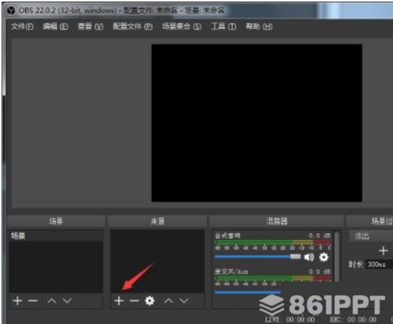Remove selected source with minus icon
The height and width of the screenshot is (324, 393).
(134, 300)
